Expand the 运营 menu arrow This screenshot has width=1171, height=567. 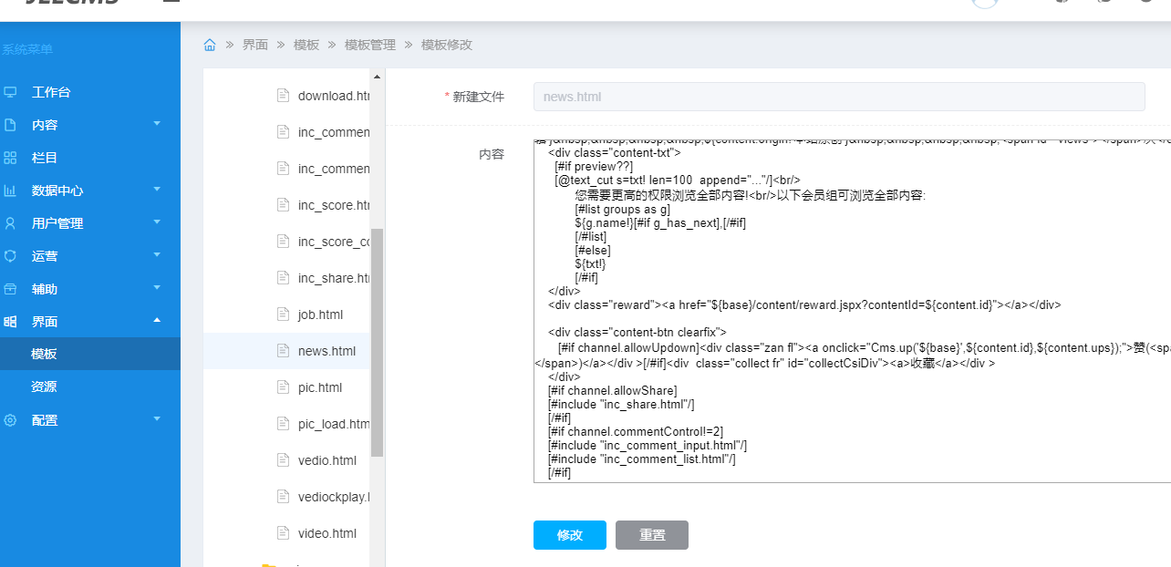tap(157, 254)
